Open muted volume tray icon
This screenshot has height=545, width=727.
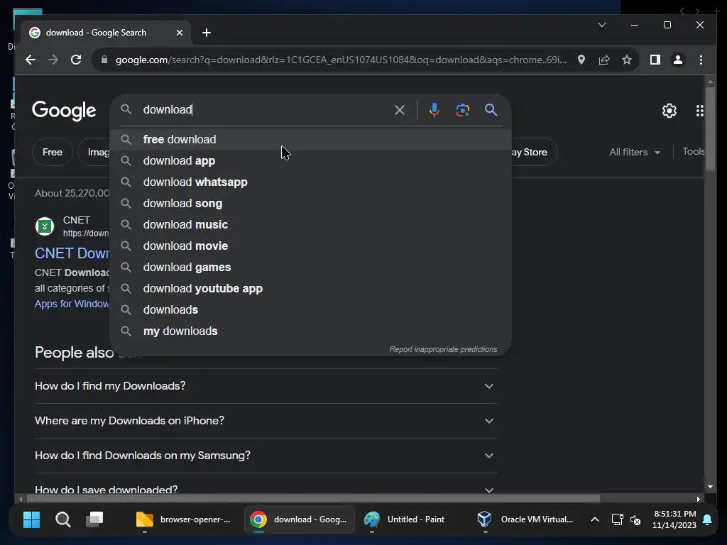tap(635, 520)
